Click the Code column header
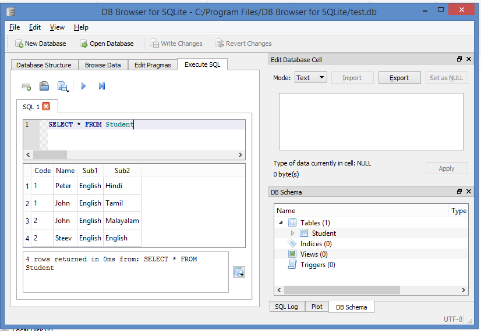The width and height of the screenshot is (481, 331). tap(43, 170)
